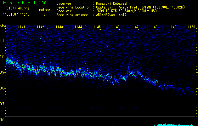Click the meteor count value 0

pyautogui.click(x=44, y=14)
